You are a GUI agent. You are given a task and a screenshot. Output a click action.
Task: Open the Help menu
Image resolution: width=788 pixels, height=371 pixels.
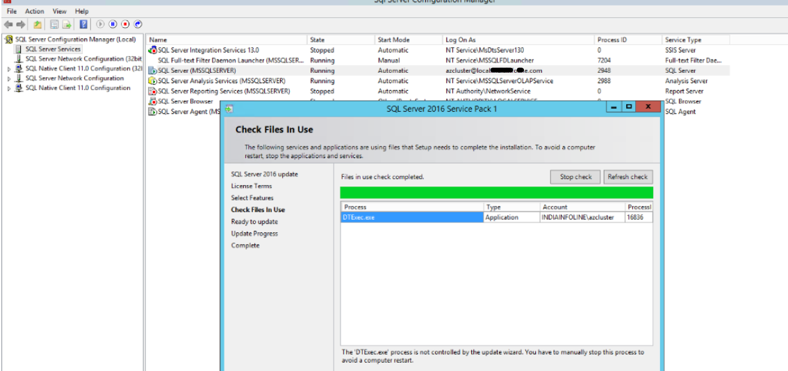82,11
